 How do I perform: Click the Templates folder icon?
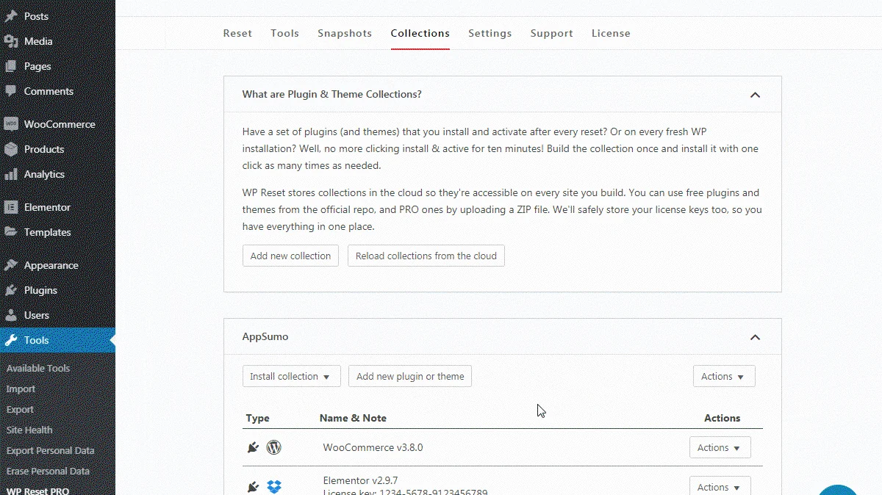[11, 232]
